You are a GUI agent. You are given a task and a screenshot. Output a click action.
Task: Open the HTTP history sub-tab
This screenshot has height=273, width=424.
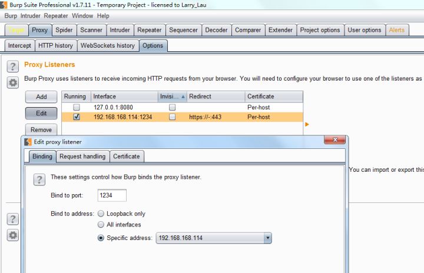tap(56, 45)
